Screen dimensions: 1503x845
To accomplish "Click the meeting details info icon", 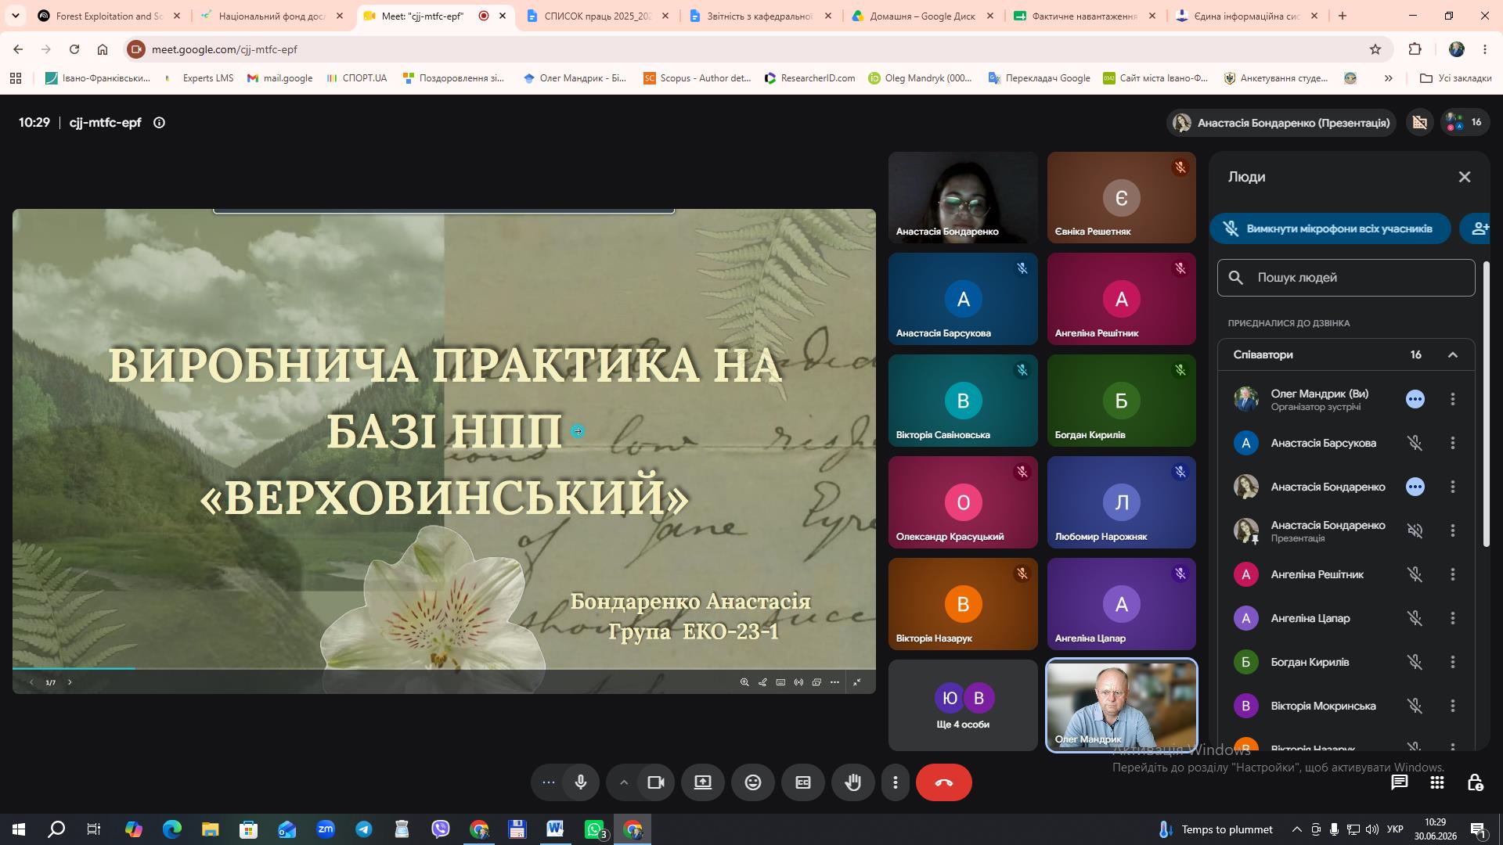I will pyautogui.click(x=159, y=123).
